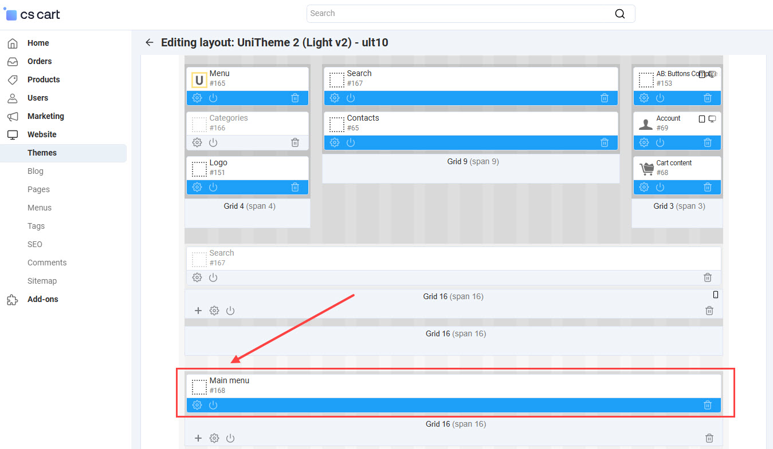773x449 pixels.
Task: Click the desktop device icon on Account block
Action: [712, 119]
